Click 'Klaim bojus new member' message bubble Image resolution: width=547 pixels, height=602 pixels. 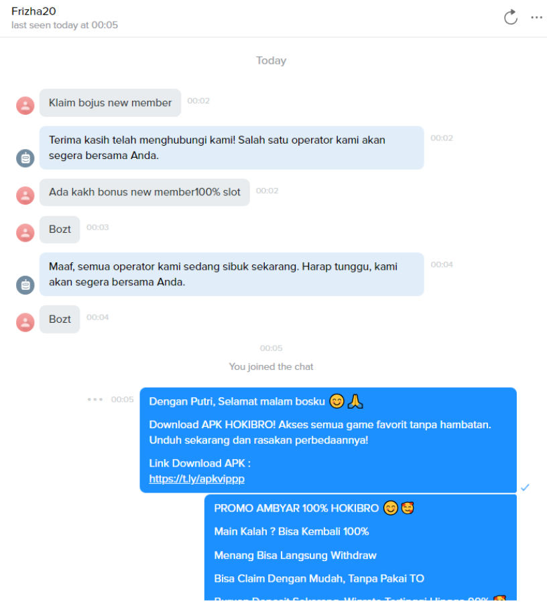110,103
